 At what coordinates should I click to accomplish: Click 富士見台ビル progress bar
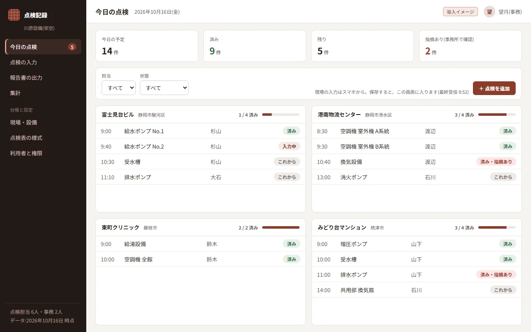(281, 115)
